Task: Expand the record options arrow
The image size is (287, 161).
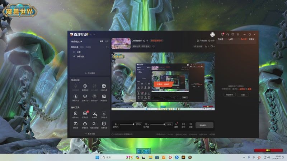Action: click(186, 124)
